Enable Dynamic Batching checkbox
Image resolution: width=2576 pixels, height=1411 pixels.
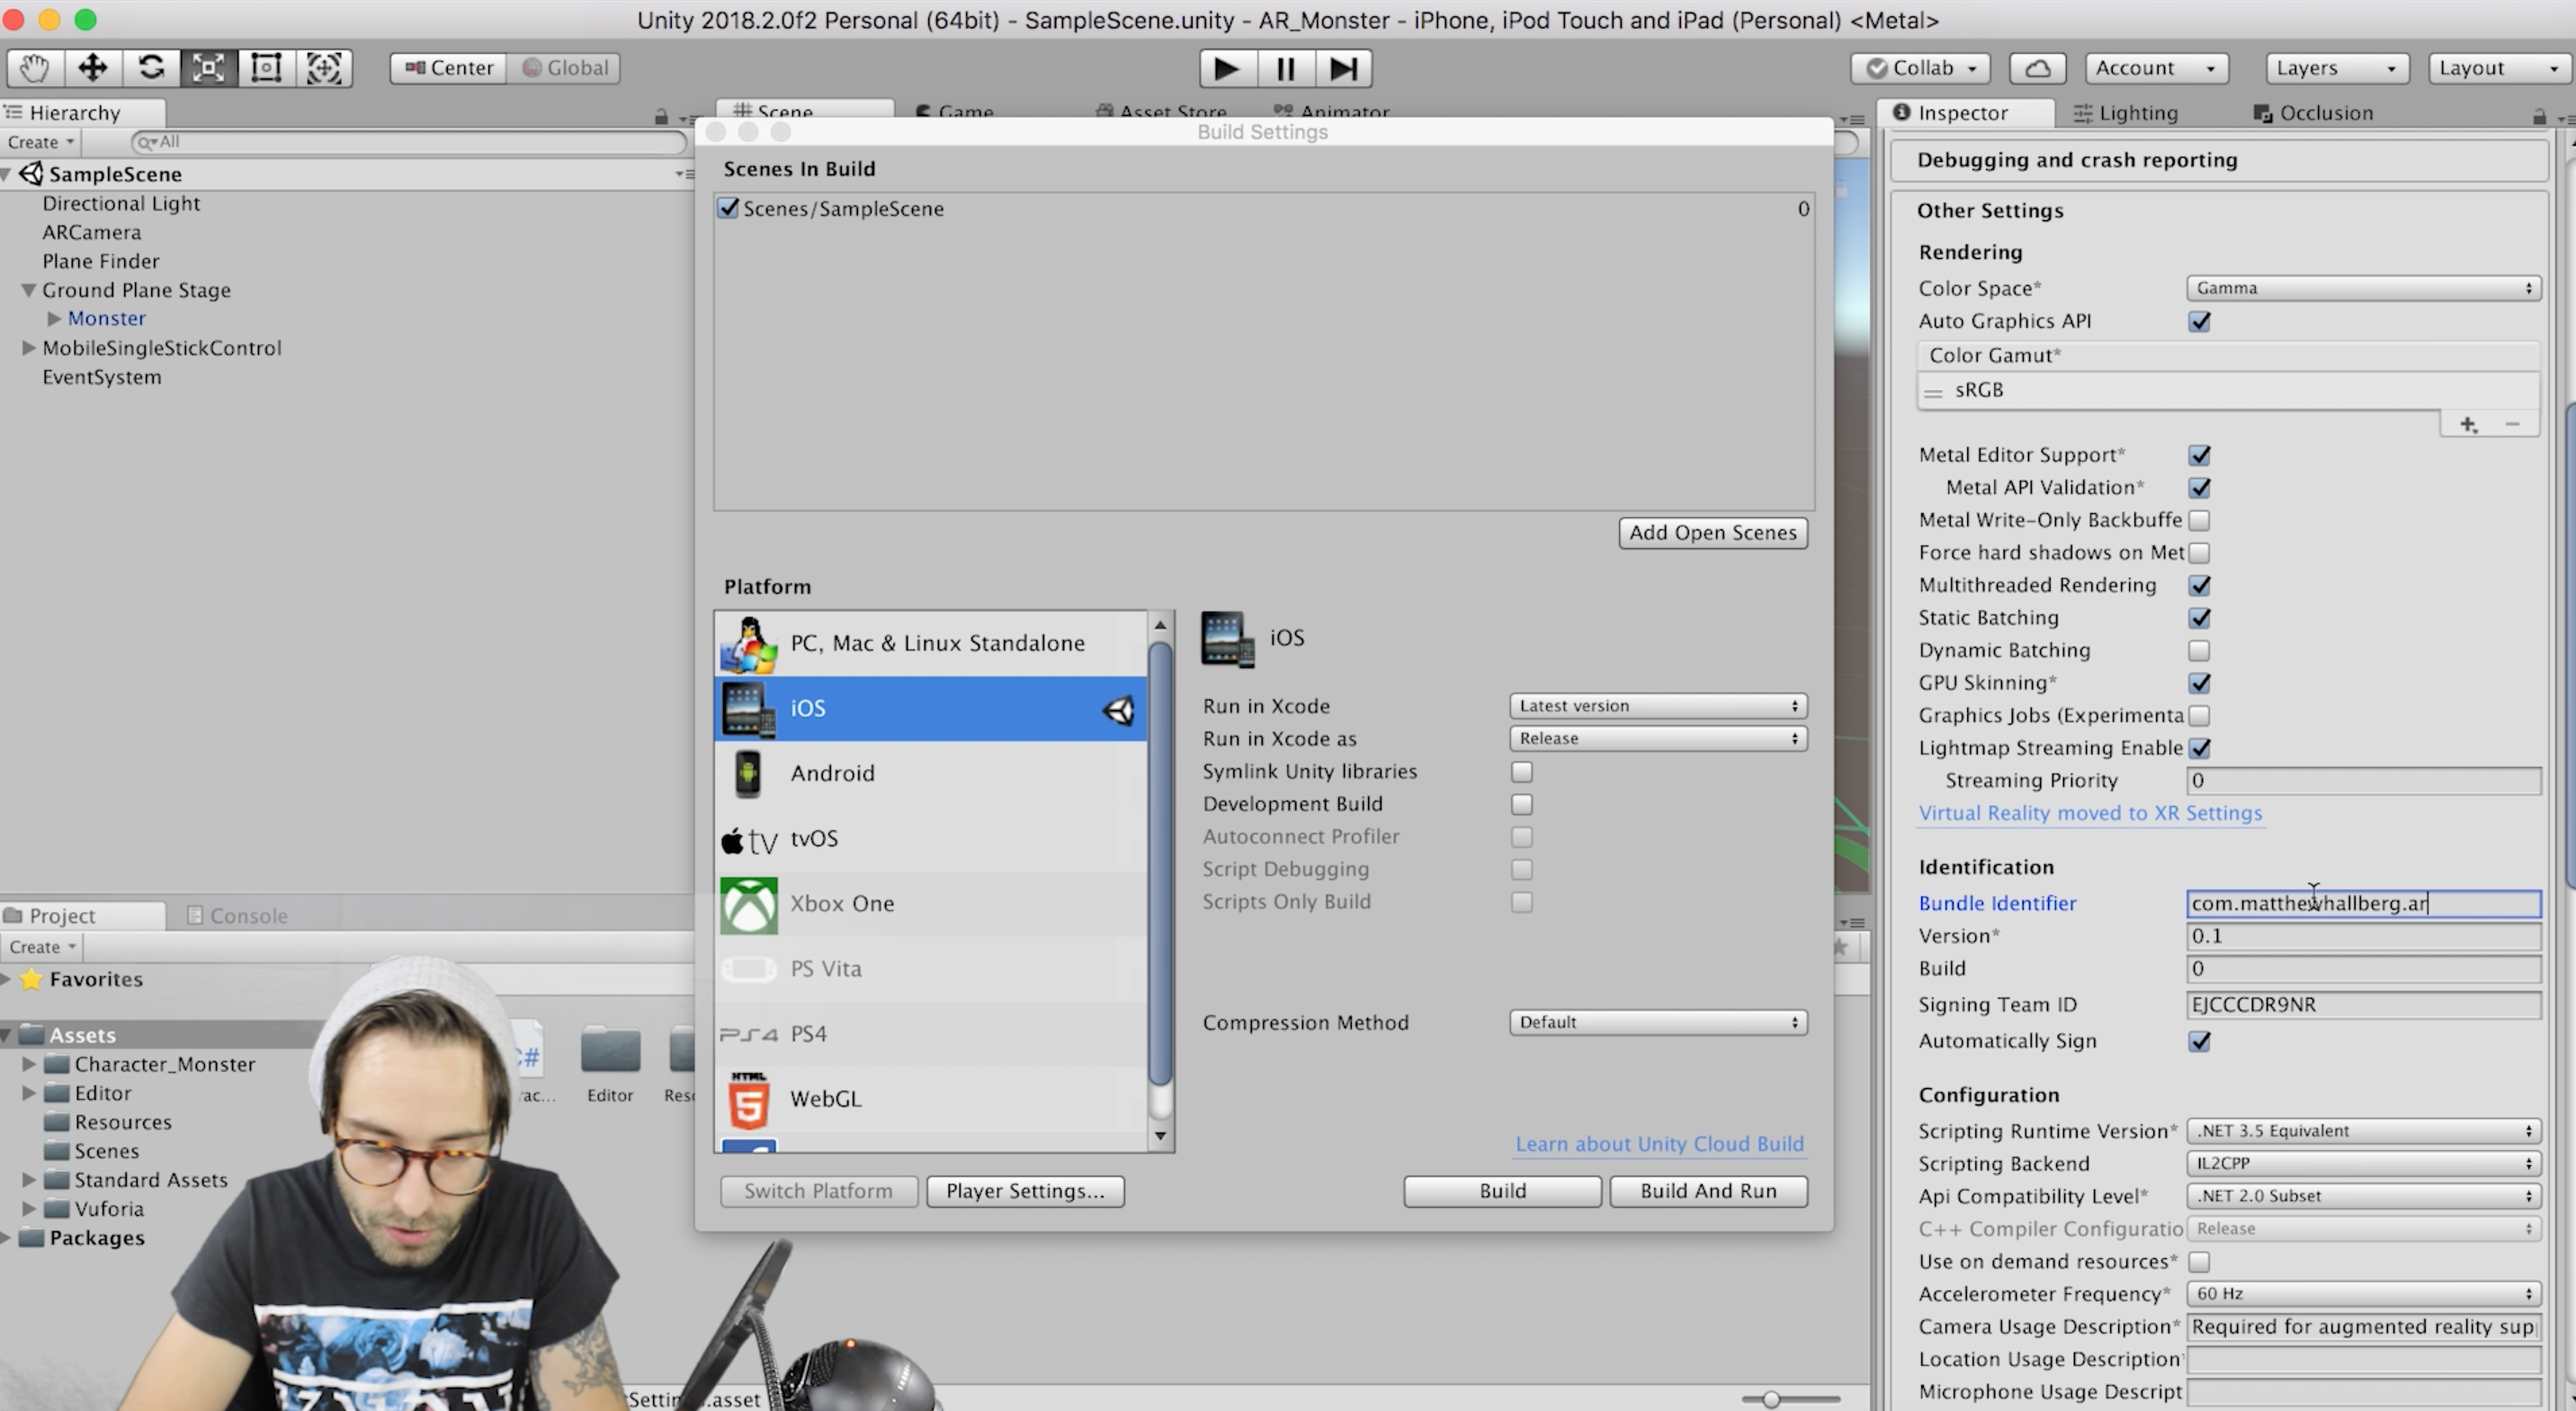[x=2199, y=651]
